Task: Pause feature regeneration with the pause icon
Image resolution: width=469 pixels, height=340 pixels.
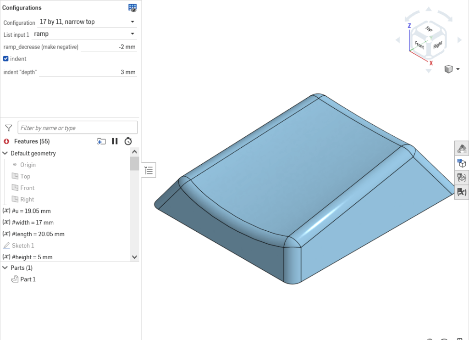Action: [115, 141]
